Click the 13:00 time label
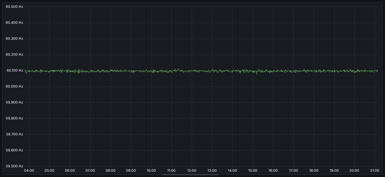 (212, 170)
